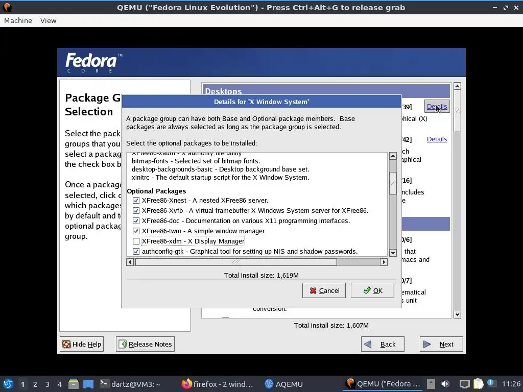Open the Machine menu
This screenshot has height=392, width=523.
[x=18, y=20]
